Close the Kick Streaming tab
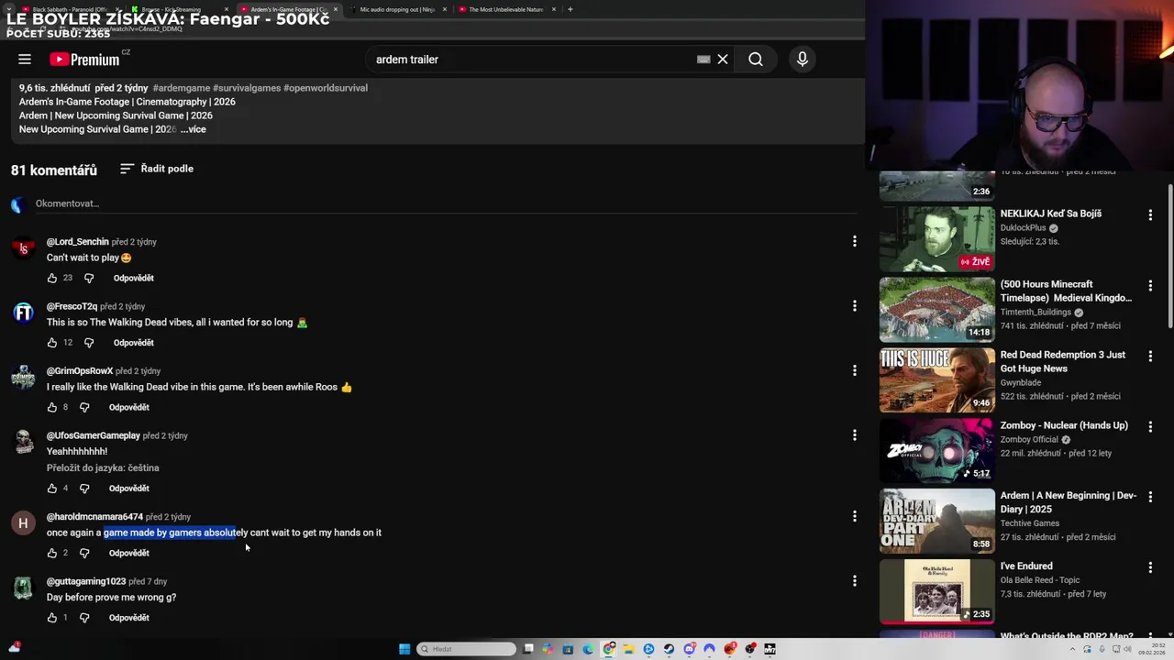Screen dimensions: 1174x660 227,9
